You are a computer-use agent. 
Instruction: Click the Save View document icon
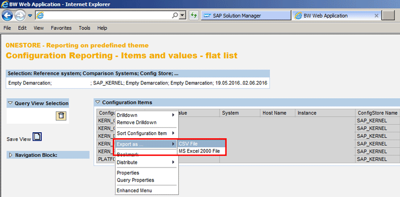coord(37,137)
